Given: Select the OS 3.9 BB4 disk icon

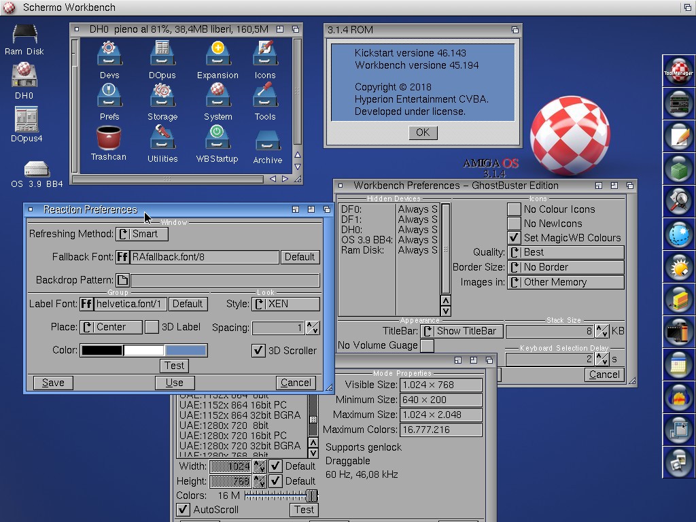Looking at the screenshot, I should (x=37, y=169).
